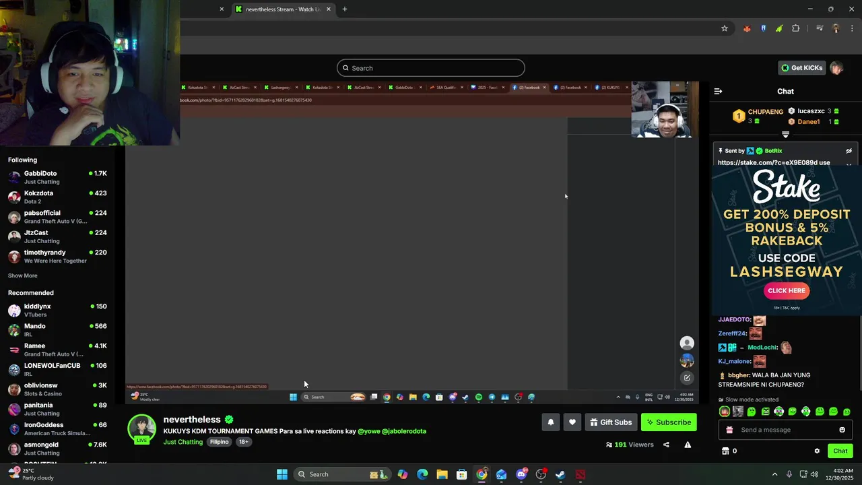Open the Just Chatting category link
The image size is (862, 485).
[x=183, y=442]
